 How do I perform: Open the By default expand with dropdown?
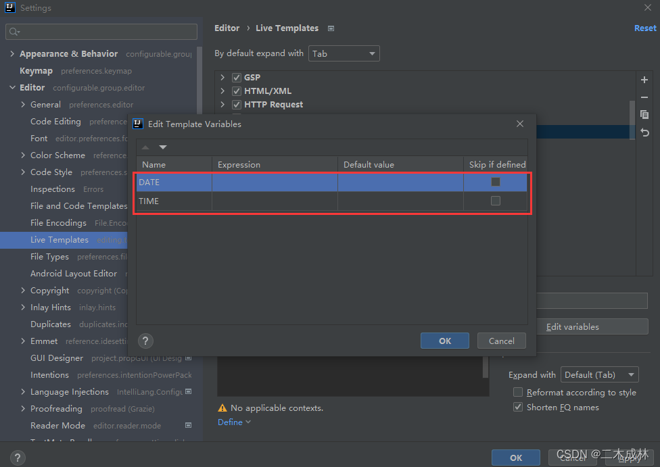click(344, 53)
